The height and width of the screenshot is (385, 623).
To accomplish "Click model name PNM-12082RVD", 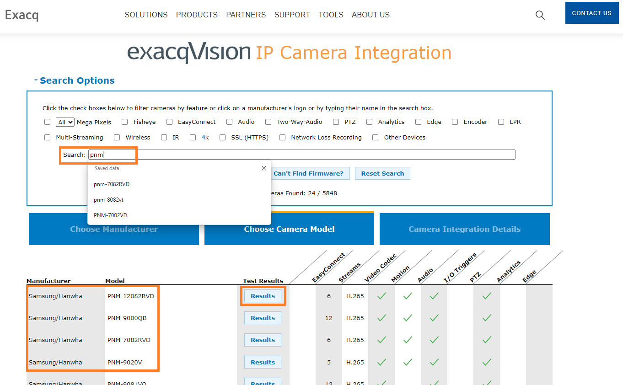I will 131,296.
